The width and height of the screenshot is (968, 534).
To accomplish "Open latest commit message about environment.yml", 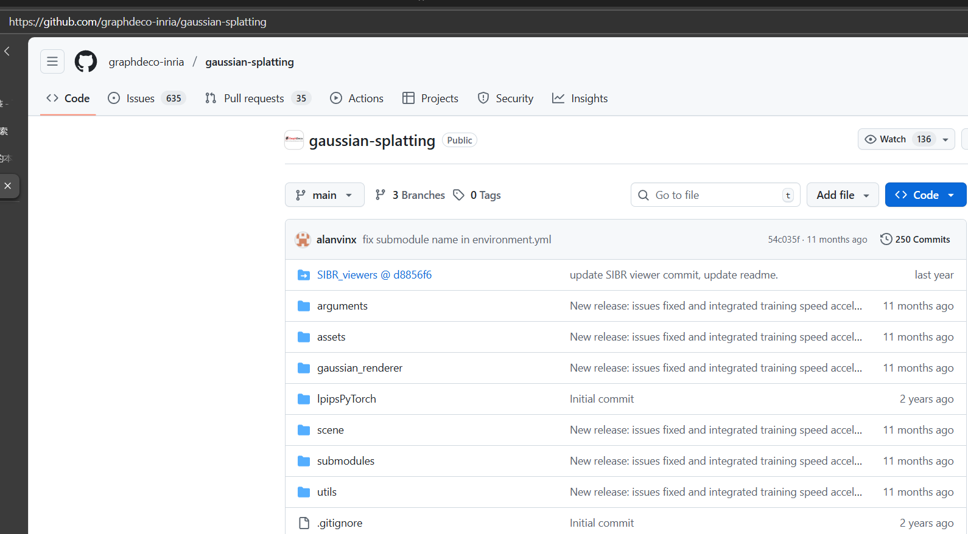I will click(x=457, y=240).
